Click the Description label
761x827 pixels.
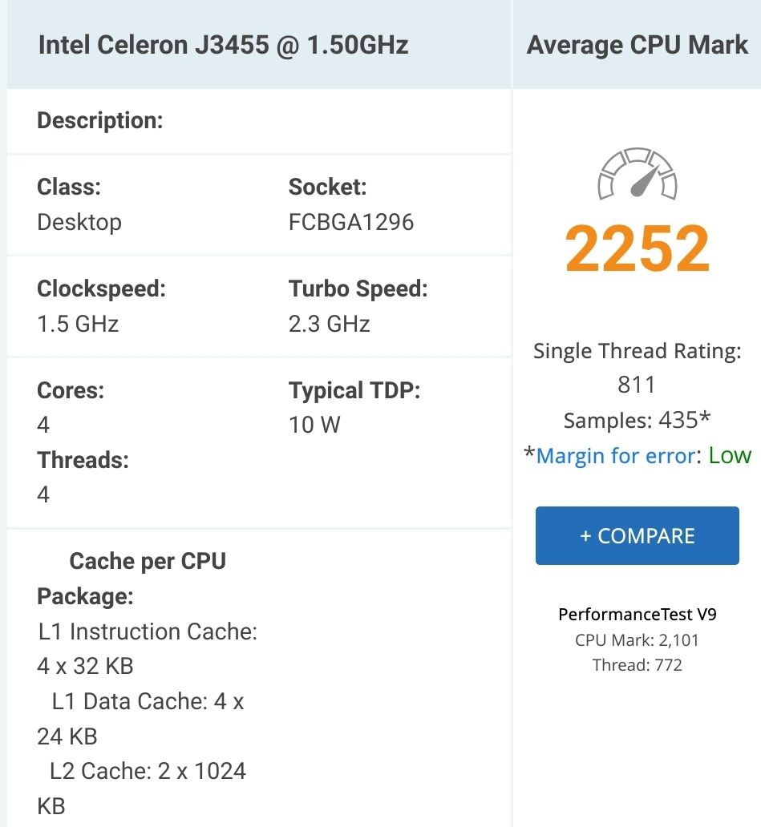100,121
